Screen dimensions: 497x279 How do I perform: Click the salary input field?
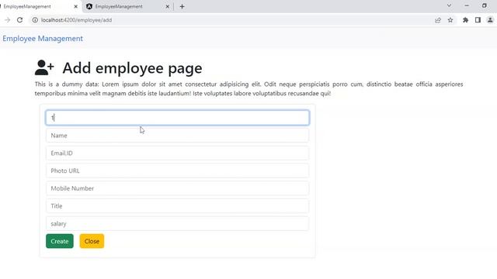click(178, 224)
